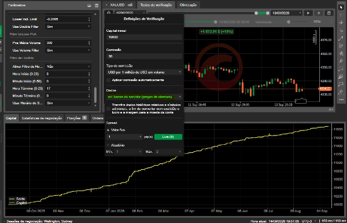
Task: Click the parameters list scroll-up arrow
Action: coord(95,14)
